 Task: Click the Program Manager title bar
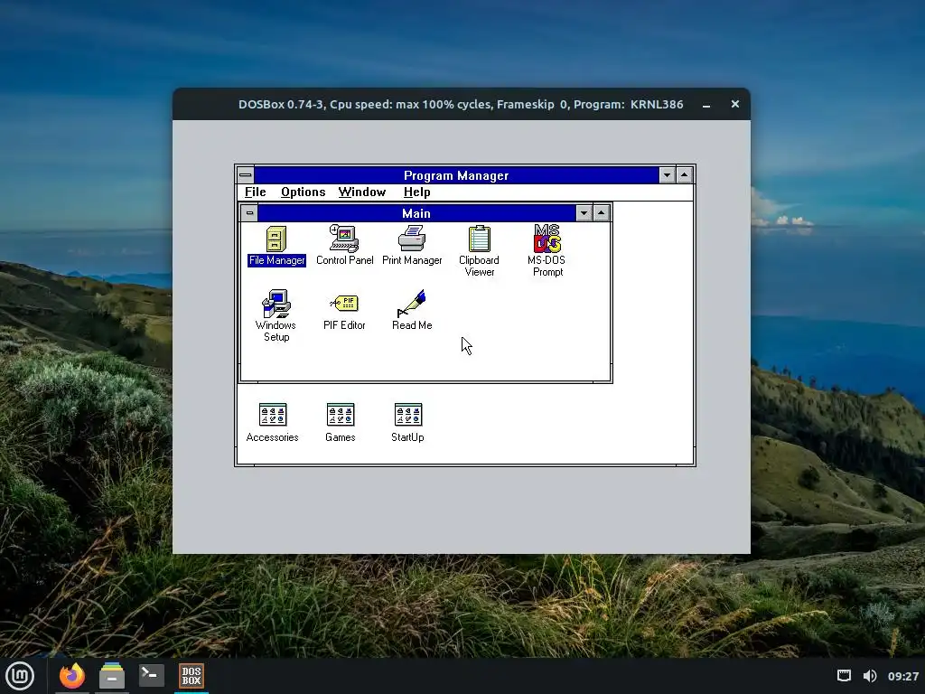point(456,175)
